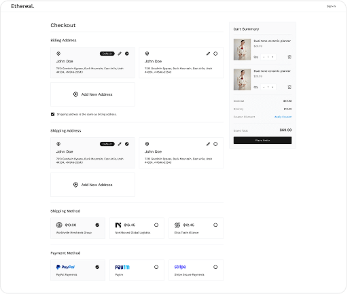Select the non-default billing address radio
The width and height of the screenshot is (354, 294).
point(215,54)
